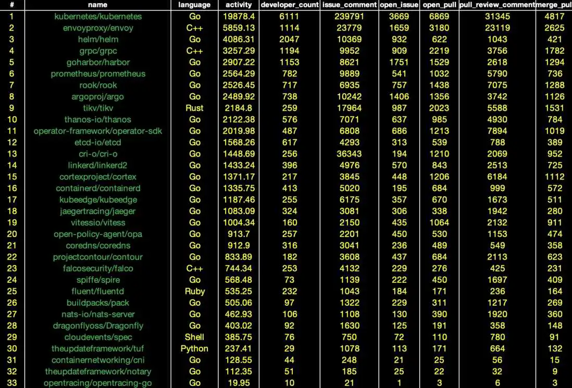Sort by the activity column header
This screenshot has height=388, width=572.
pyautogui.click(x=239, y=5)
